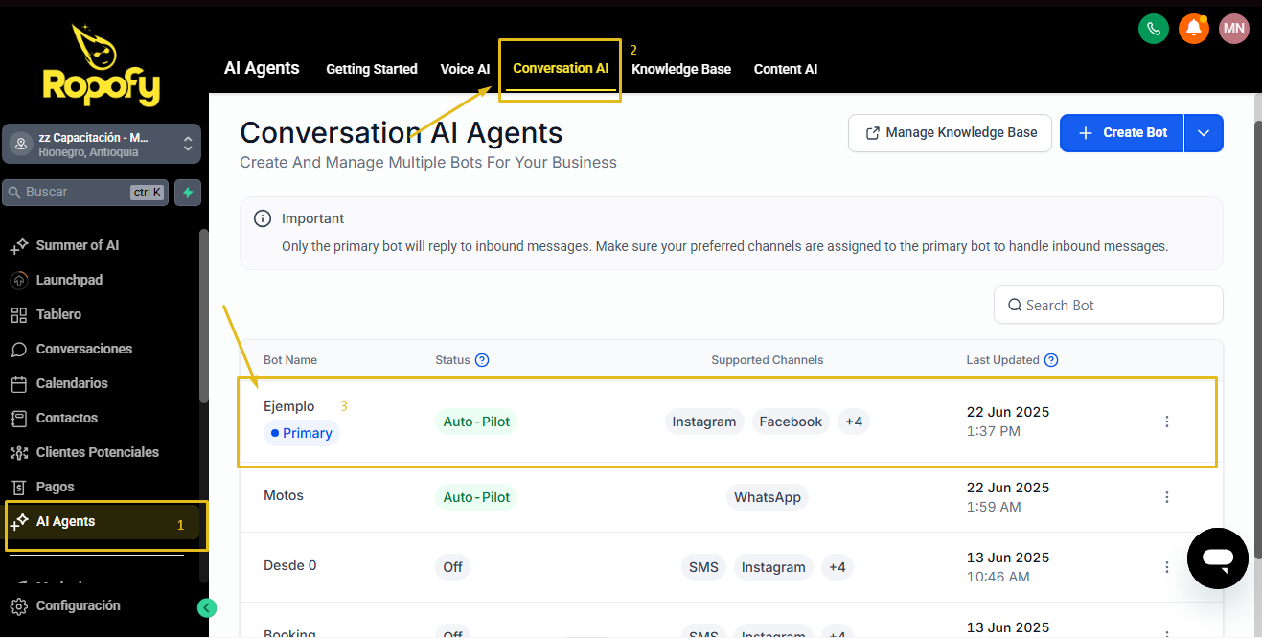Click the Instagram channel tag for Ejemplo
Image resolution: width=1262 pixels, height=638 pixels.
click(704, 422)
